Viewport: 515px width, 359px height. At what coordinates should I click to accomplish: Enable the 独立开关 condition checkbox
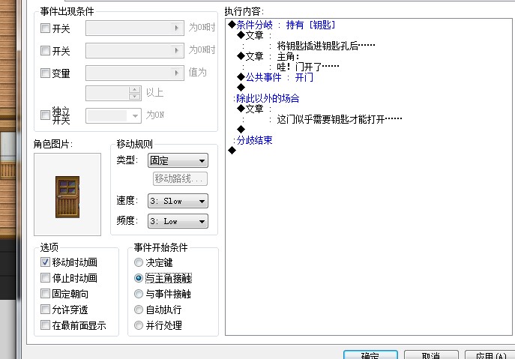[45, 115]
